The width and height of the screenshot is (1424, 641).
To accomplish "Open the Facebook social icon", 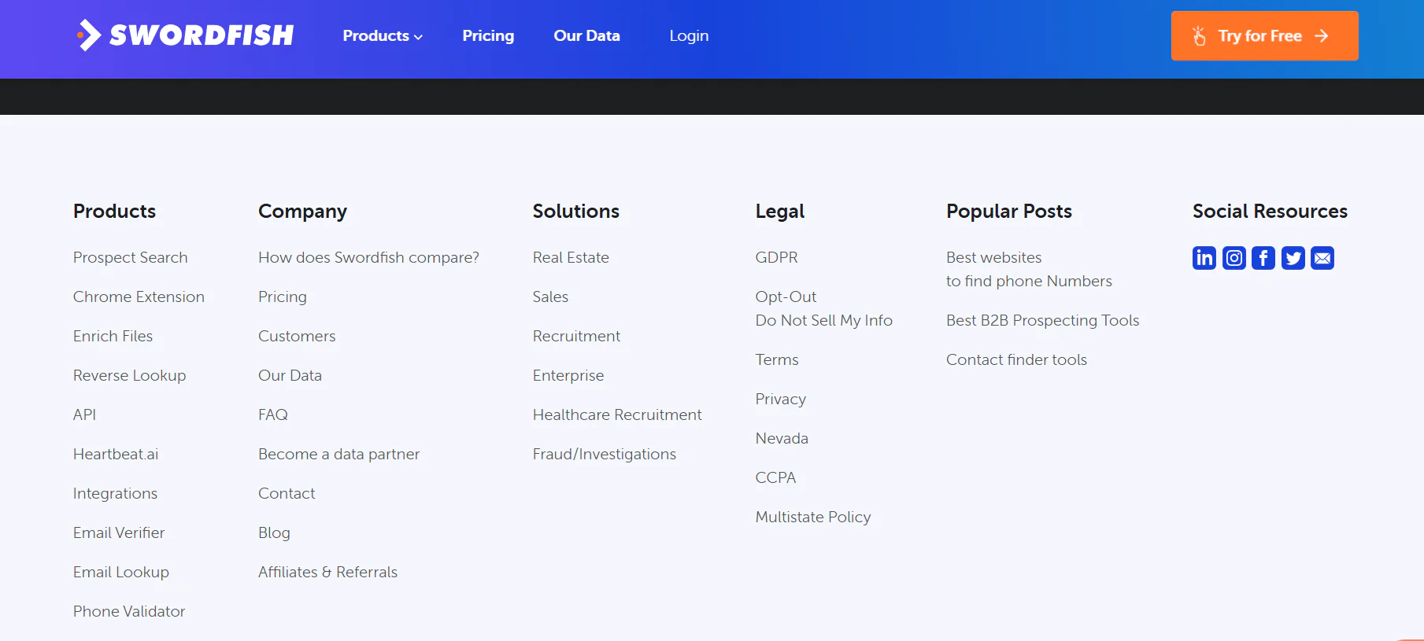I will tap(1263, 258).
